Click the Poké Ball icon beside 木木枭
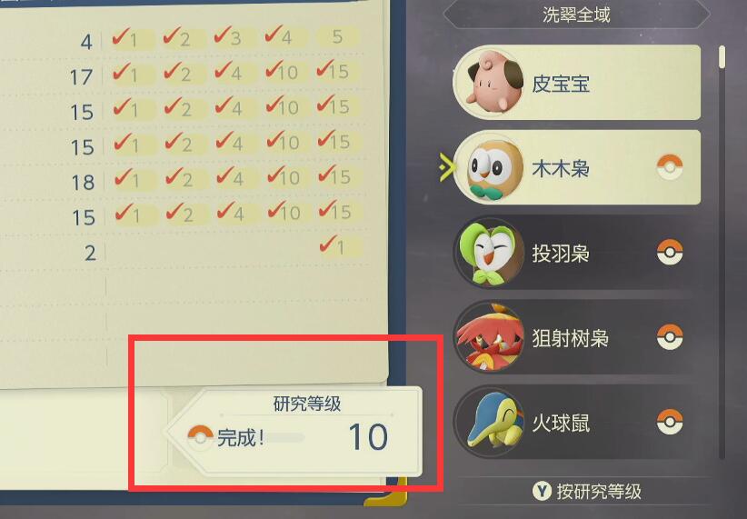The height and width of the screenshot is (519, 747). [x=670, y=167]
